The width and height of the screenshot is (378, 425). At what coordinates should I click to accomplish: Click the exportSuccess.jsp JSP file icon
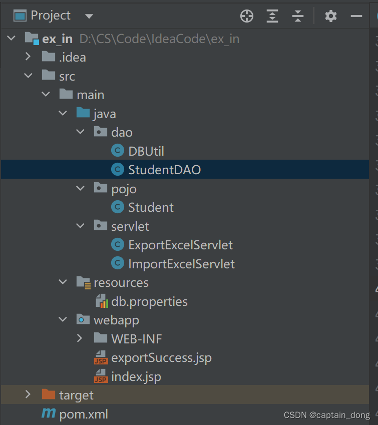tap(100, 357)
